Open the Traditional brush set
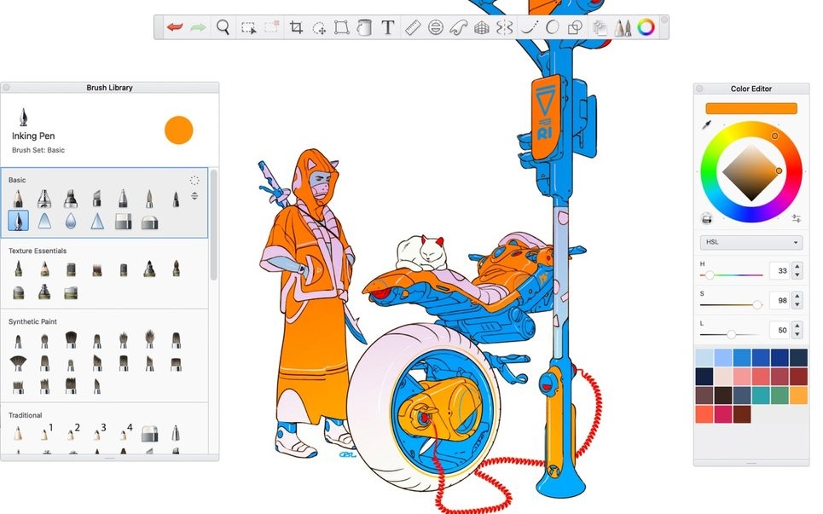 [x=26, y=415]
